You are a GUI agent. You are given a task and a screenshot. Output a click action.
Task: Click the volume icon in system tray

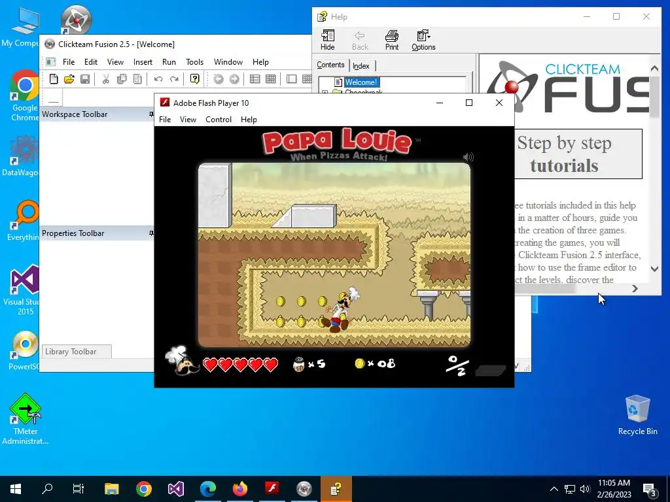(x=585, y=489)
